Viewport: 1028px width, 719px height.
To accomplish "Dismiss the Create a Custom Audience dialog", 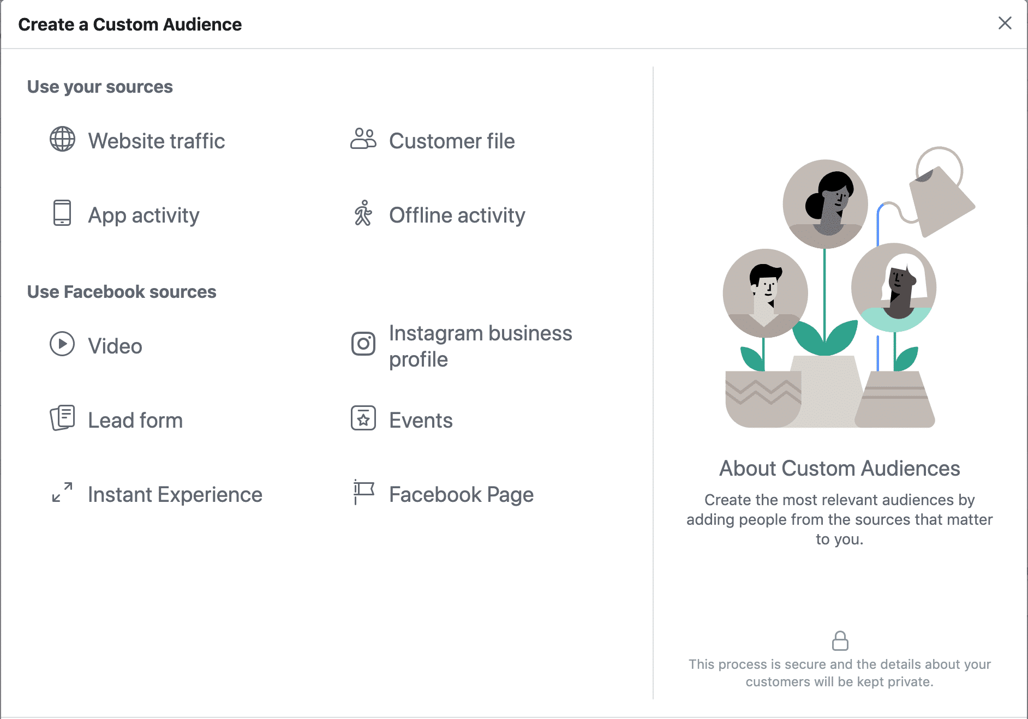I will 1005,23.
